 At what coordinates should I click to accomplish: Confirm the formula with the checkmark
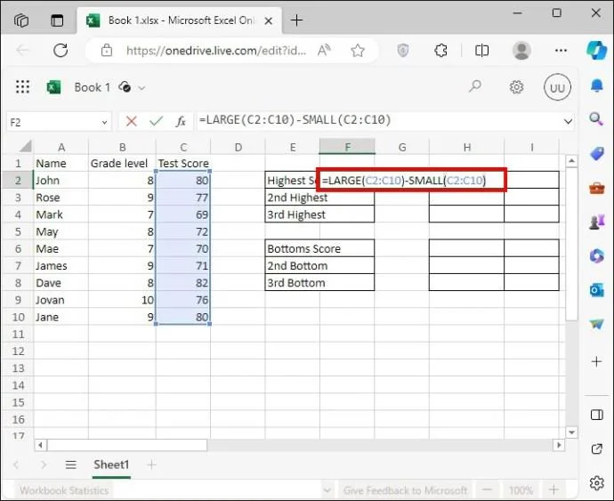(156, 121)
